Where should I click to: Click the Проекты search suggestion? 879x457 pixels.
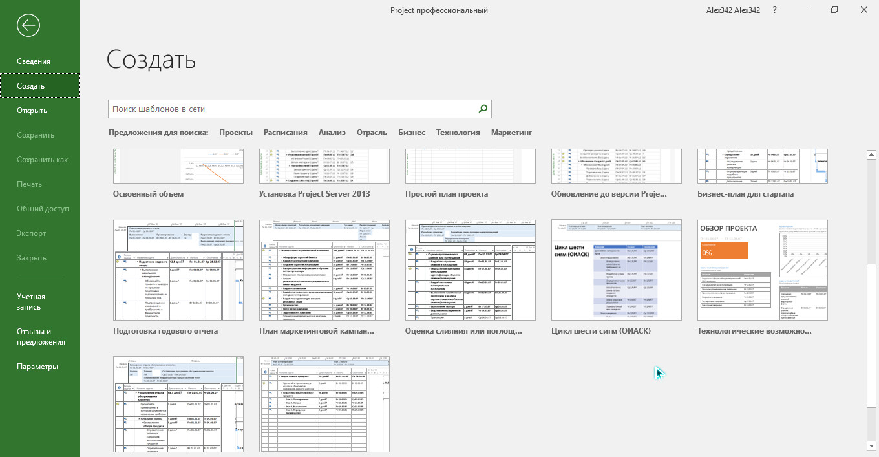[236, 133]
